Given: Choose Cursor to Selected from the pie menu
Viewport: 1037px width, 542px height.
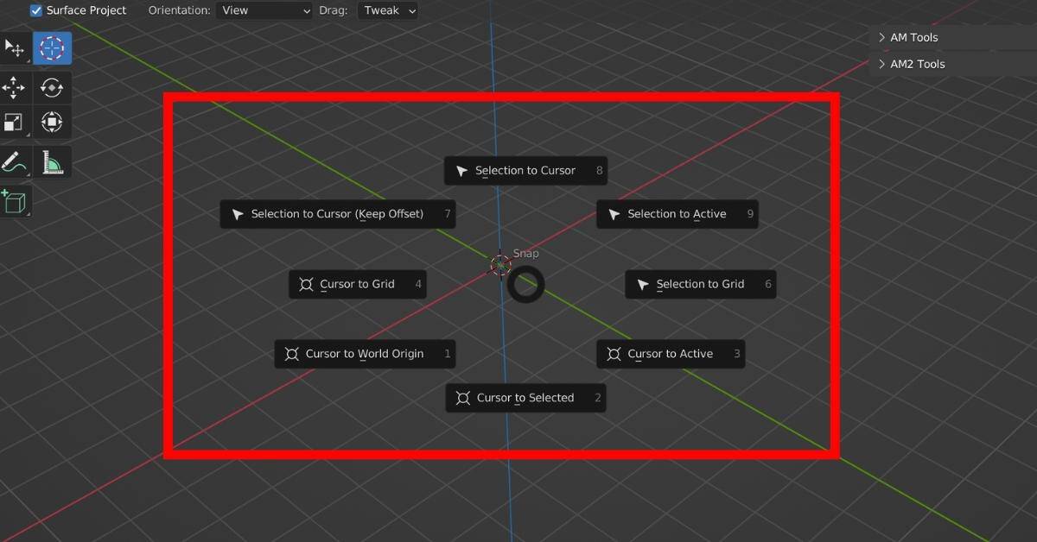Looking at the screenshot, I should coord(525,397).
